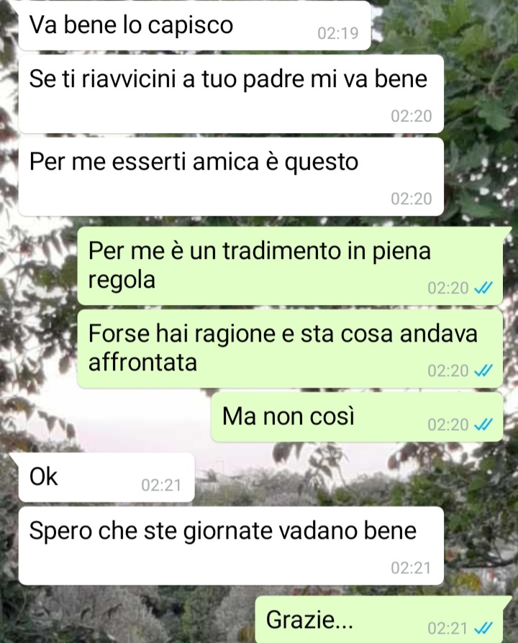Click blue double-check on 'tradimento' message
This screenshot has height=643, width=518.
483,288
